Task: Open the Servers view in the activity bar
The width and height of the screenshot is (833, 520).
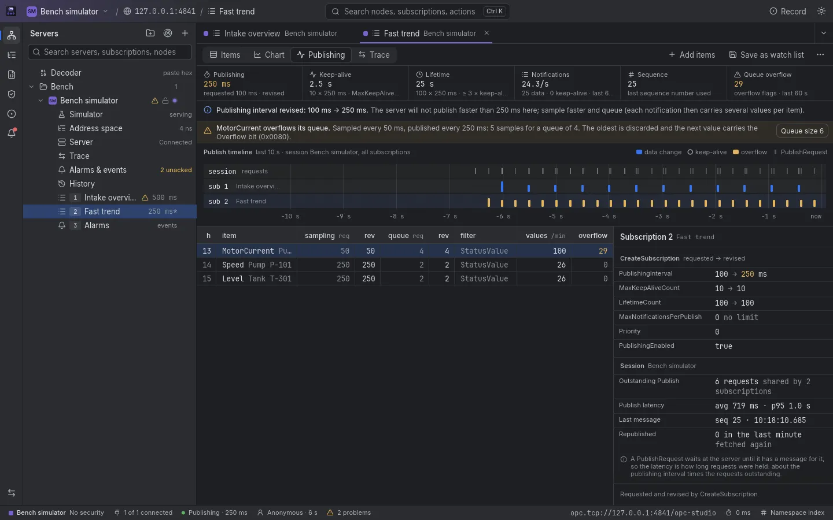Action: (12, 35)
